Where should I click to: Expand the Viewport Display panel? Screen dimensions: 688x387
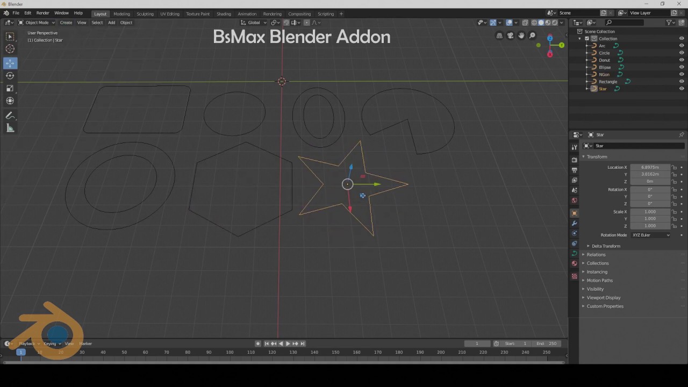[603, 298]
